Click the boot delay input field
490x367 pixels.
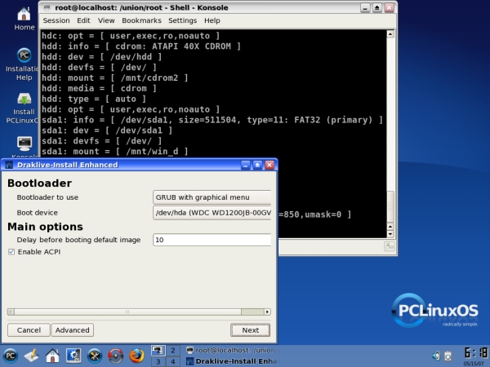tap(212, 240)
